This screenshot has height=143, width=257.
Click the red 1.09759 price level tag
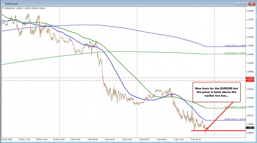point(250,81)
